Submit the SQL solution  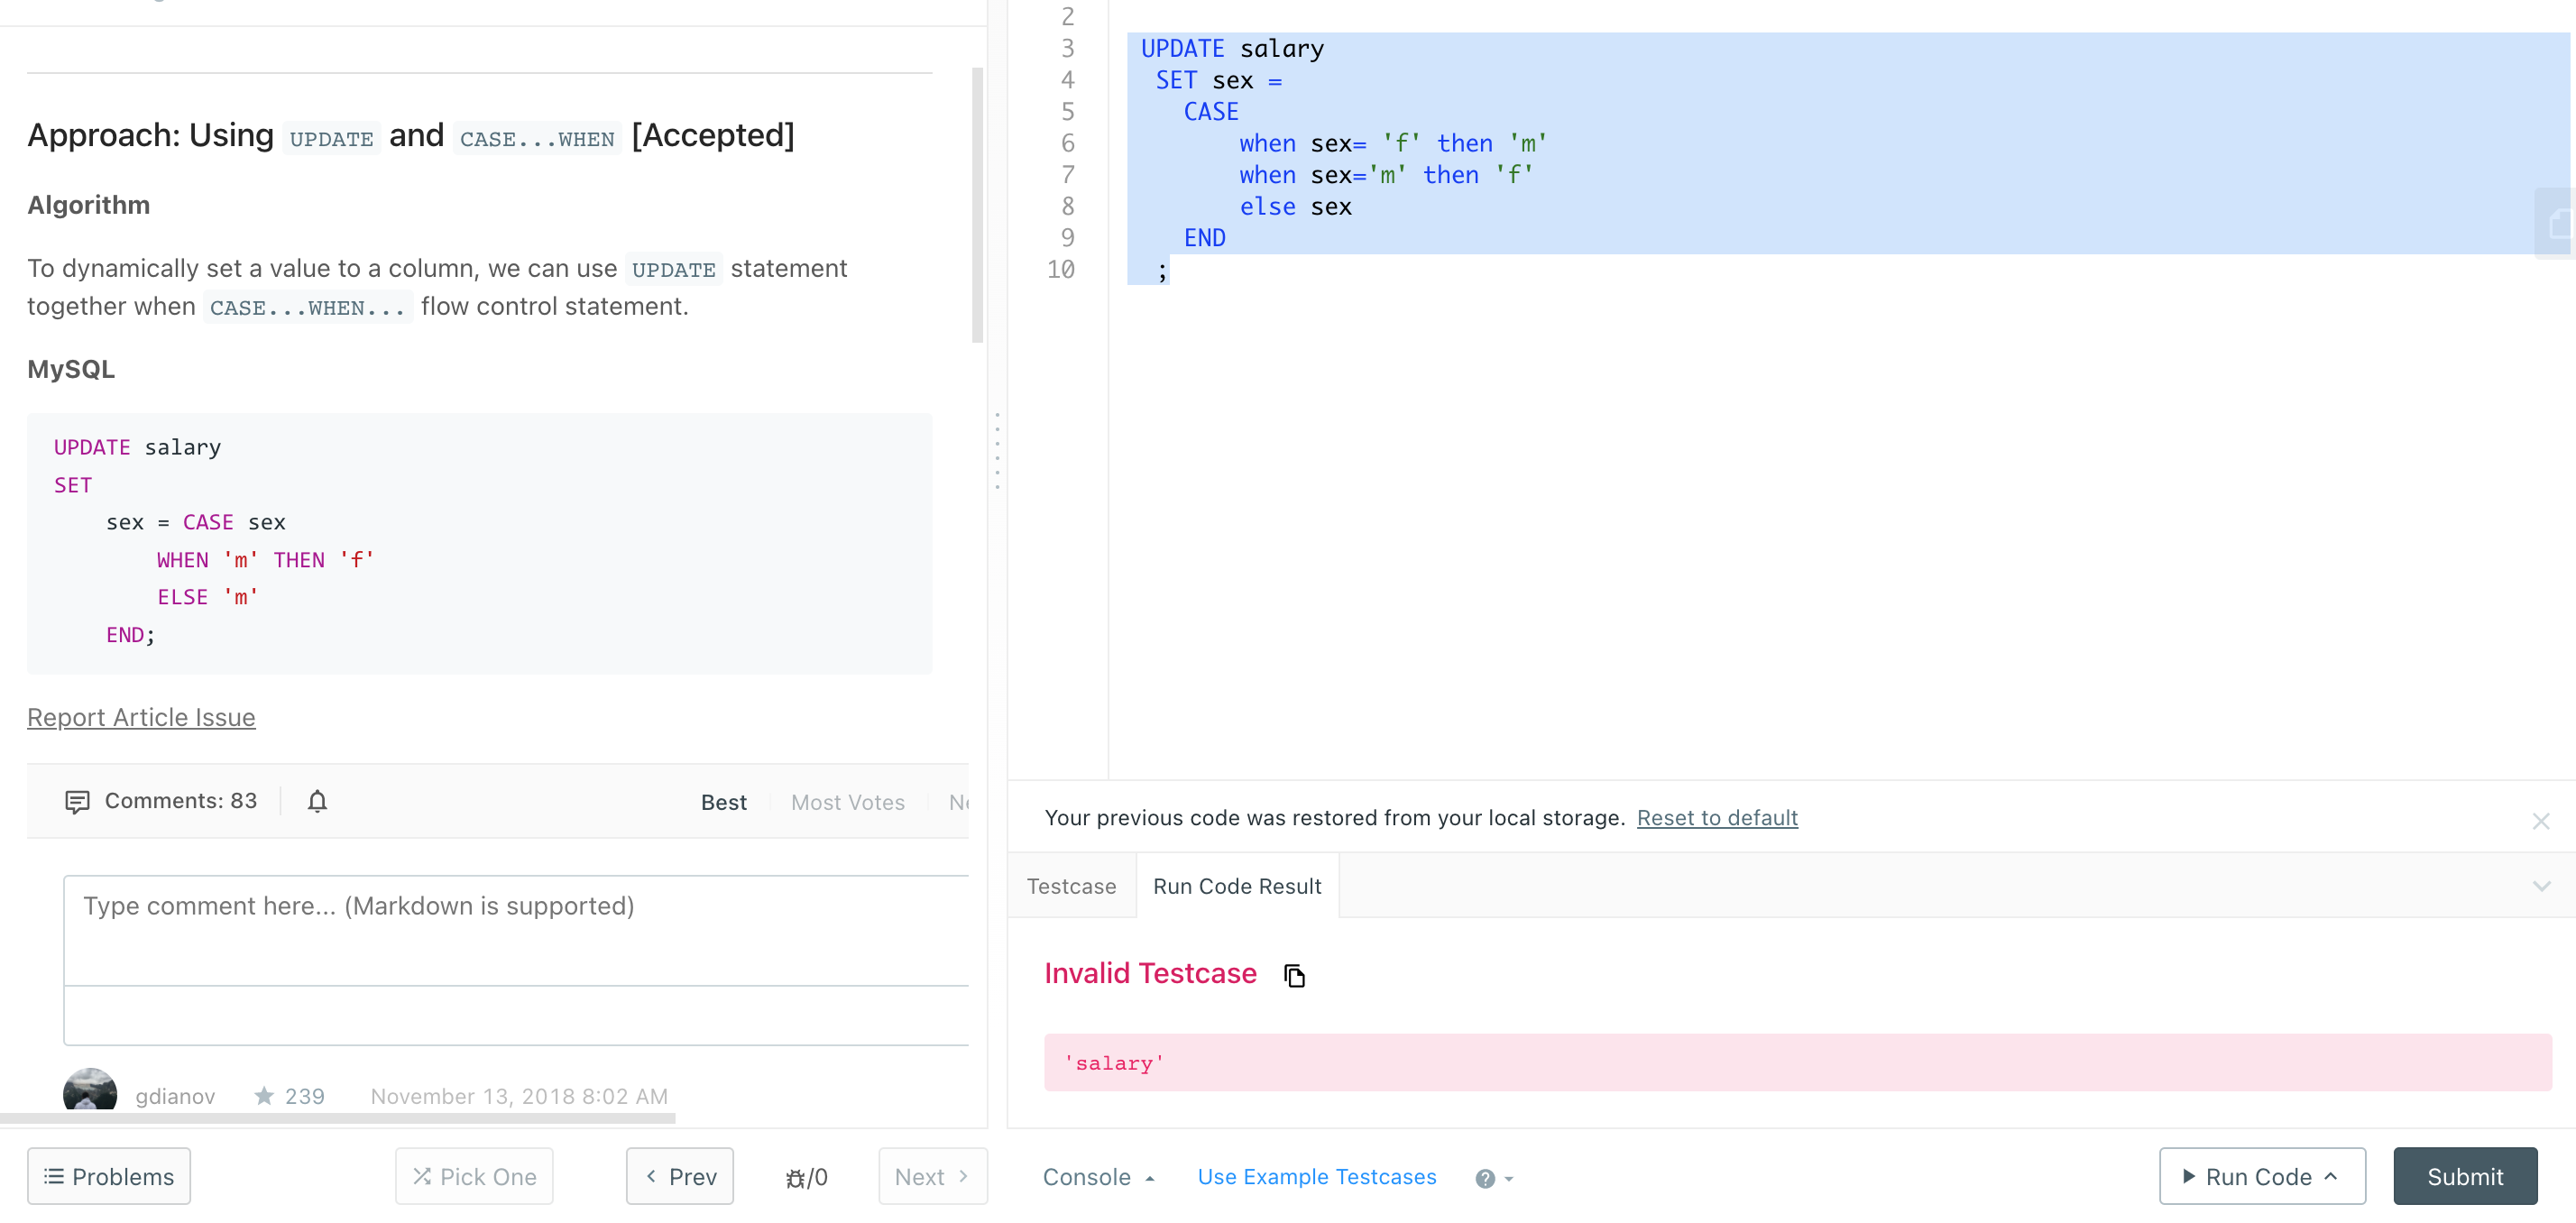click(2464, 1177)
